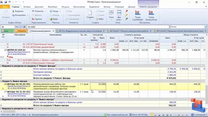The image size is (208, 117).
Task: Switch to the Вставка ribbon tab
Action: tap(27, 7)
